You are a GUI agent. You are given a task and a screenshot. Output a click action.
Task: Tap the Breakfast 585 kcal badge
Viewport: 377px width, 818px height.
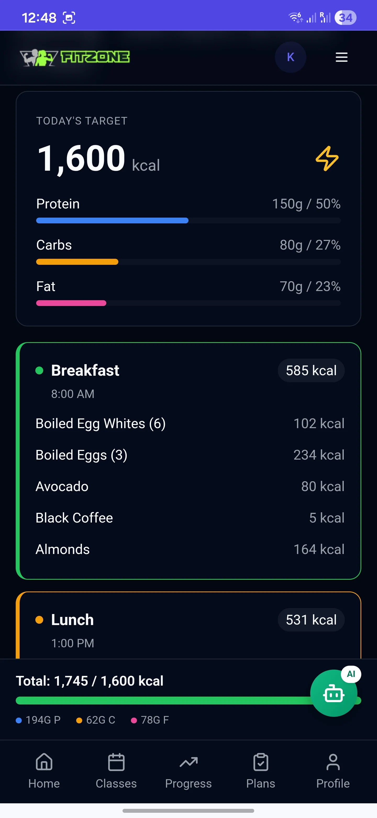pos(311,370)
